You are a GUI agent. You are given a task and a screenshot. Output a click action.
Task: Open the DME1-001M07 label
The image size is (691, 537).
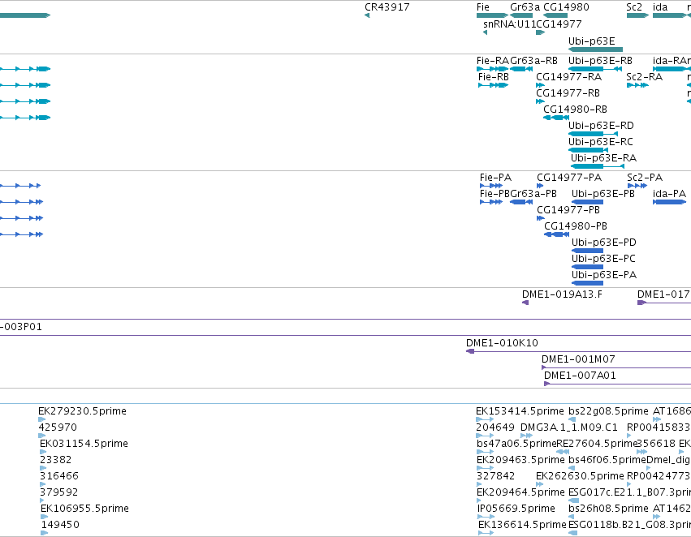(578, 359)
